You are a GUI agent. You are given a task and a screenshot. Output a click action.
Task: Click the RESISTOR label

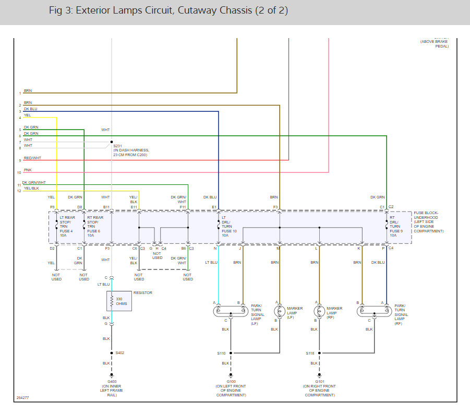pyautogui.click(x=143, y=293)
